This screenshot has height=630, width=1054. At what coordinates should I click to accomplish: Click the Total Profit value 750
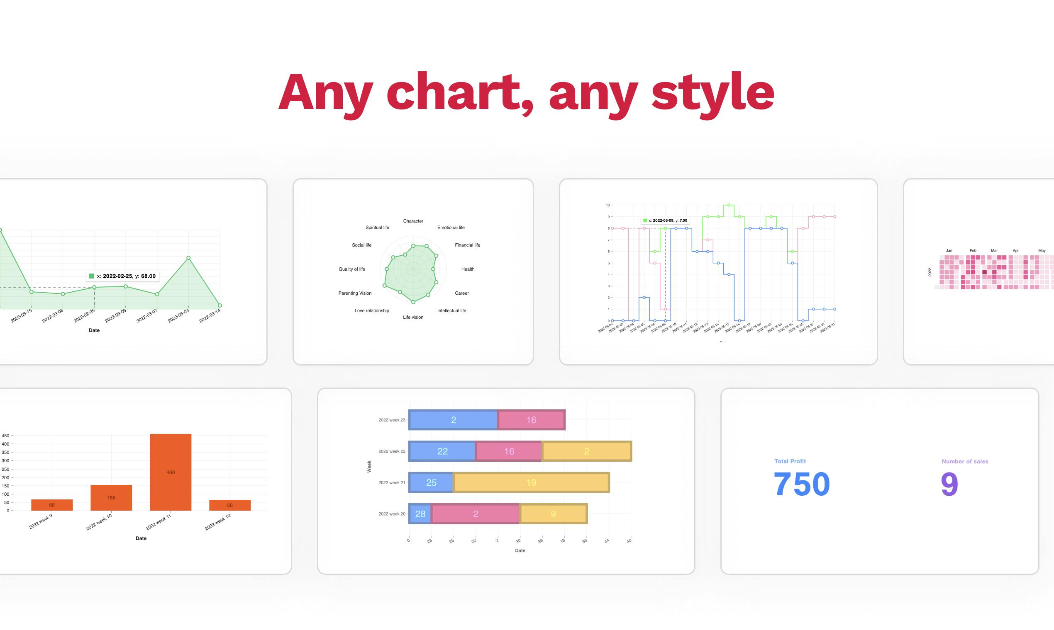tap(802, 485)
